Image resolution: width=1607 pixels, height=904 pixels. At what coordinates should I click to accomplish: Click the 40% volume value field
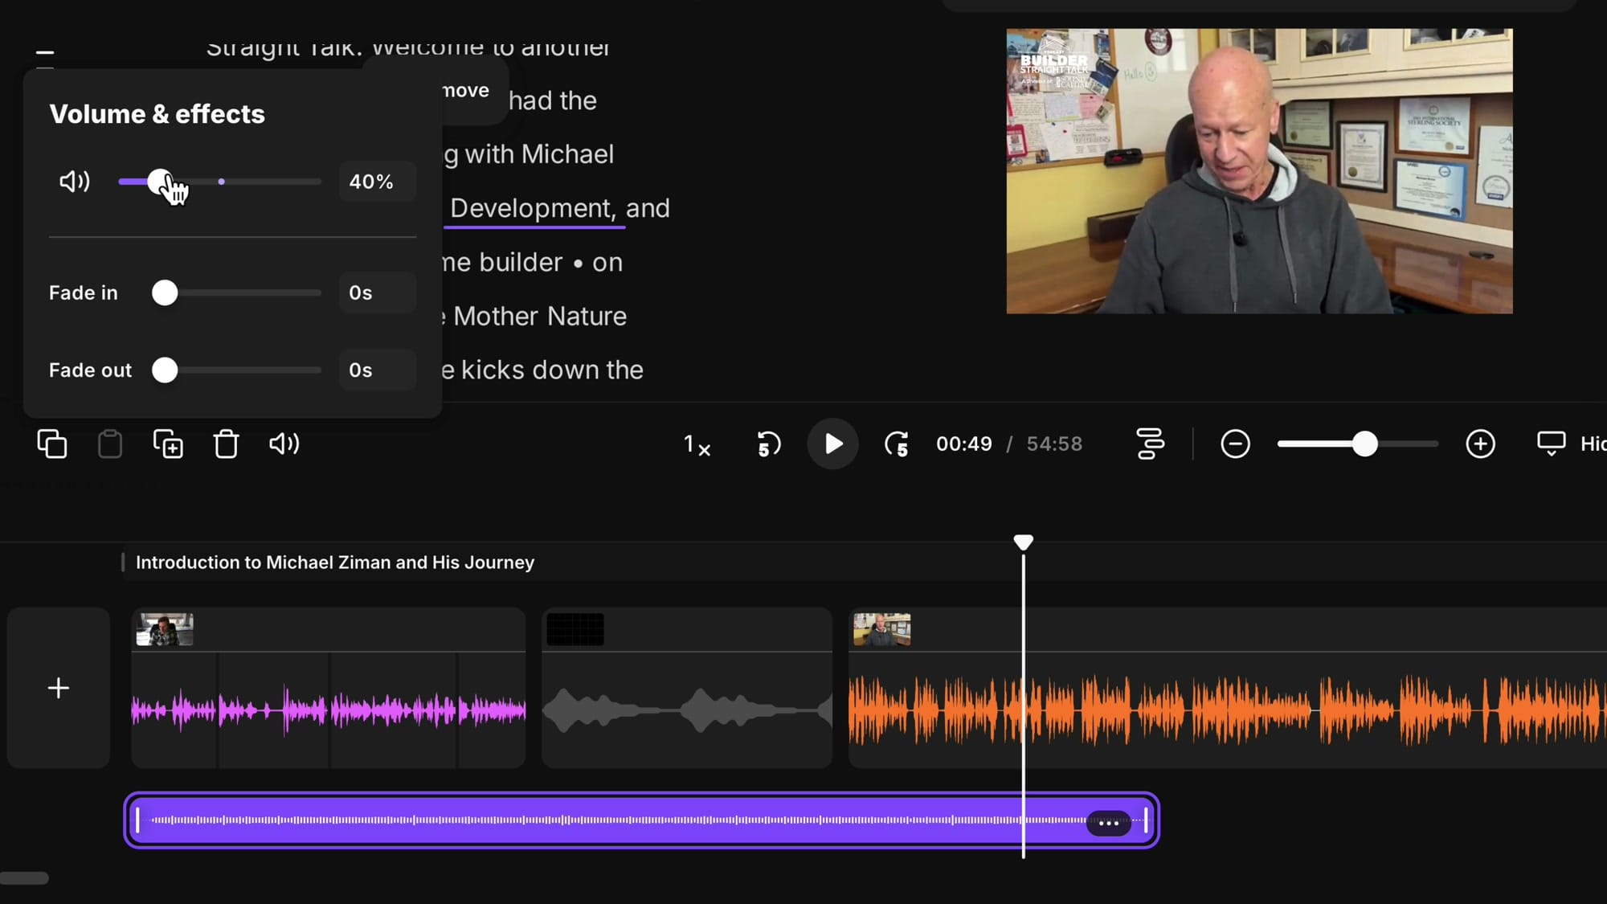[x=375, y=182]
